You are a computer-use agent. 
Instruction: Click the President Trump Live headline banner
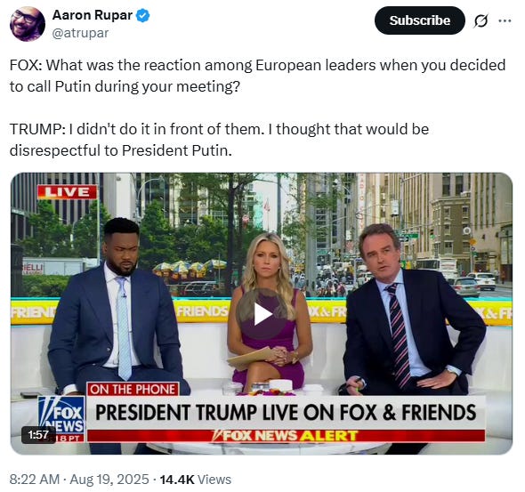(x=286, y=412)
